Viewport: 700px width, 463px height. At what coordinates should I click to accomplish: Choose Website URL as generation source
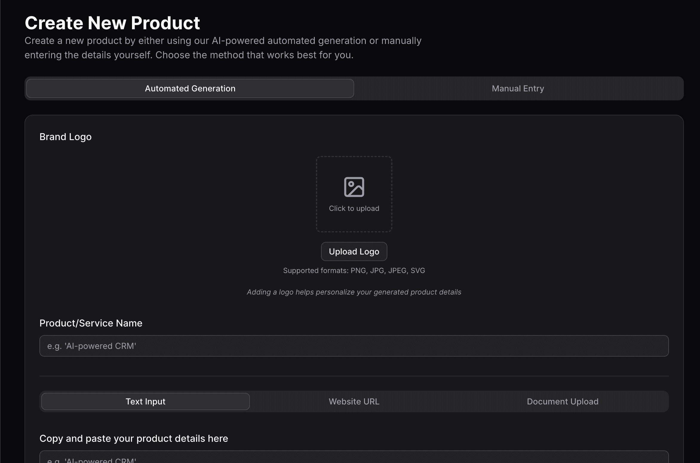tap(354, 401)
